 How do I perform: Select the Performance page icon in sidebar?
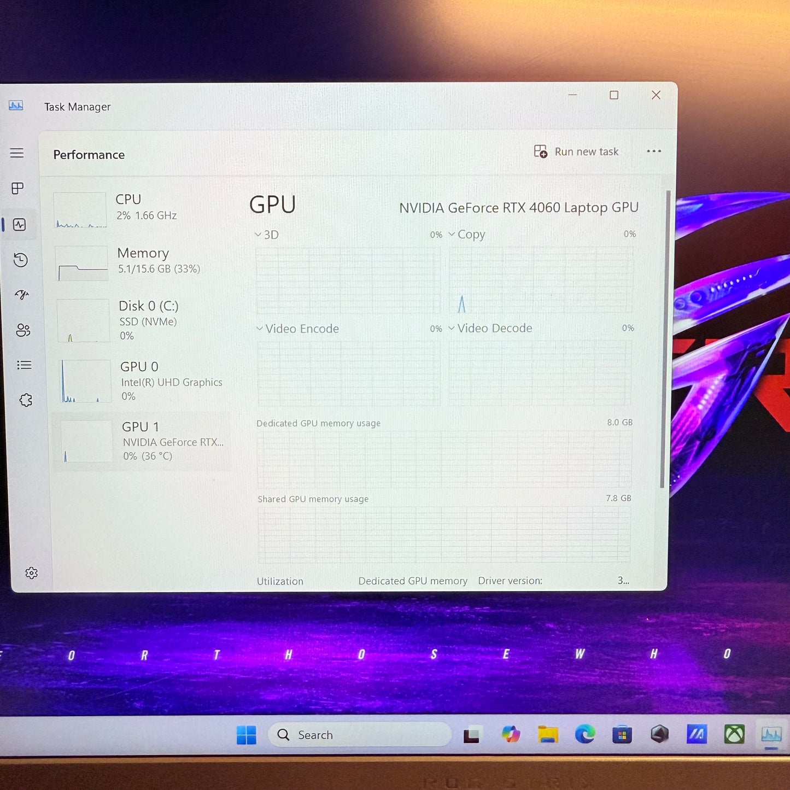20,225
